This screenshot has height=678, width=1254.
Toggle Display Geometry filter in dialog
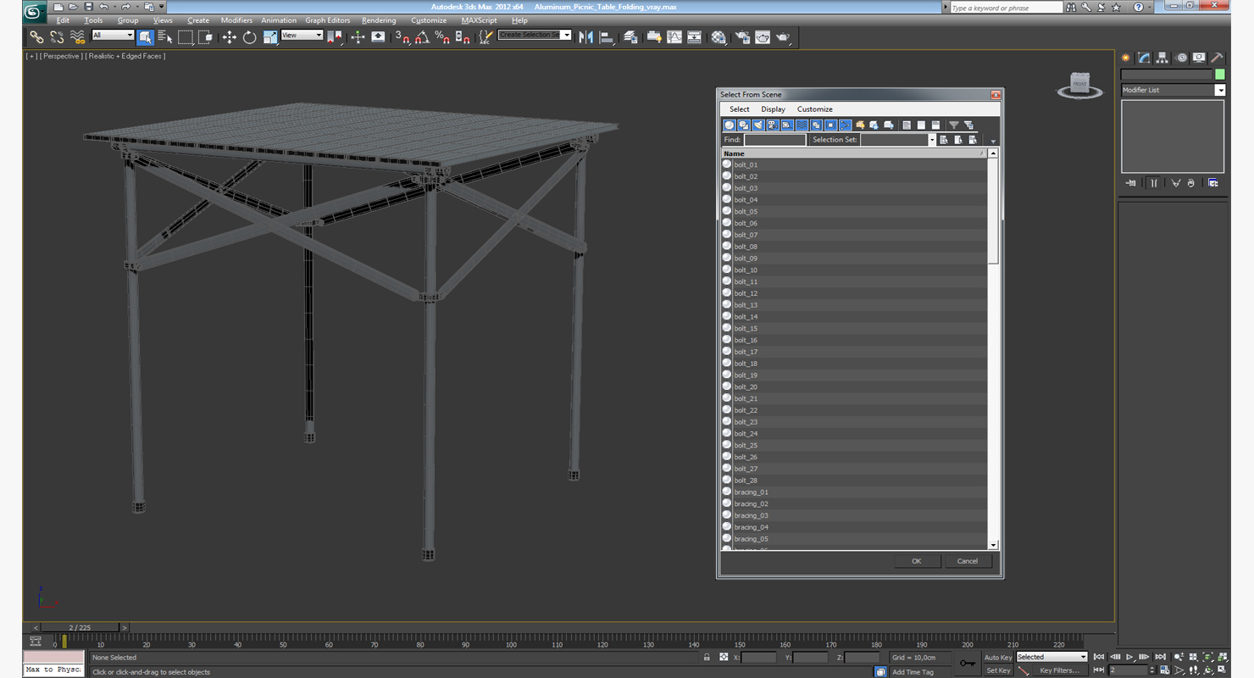[x=729, y=125]
